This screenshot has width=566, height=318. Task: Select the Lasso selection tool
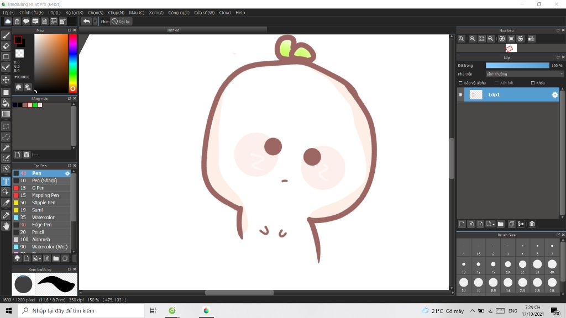click(x=6, y=137)
